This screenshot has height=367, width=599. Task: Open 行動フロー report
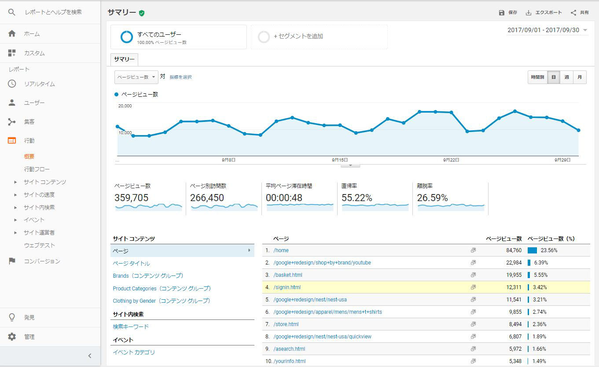(37, 169)
